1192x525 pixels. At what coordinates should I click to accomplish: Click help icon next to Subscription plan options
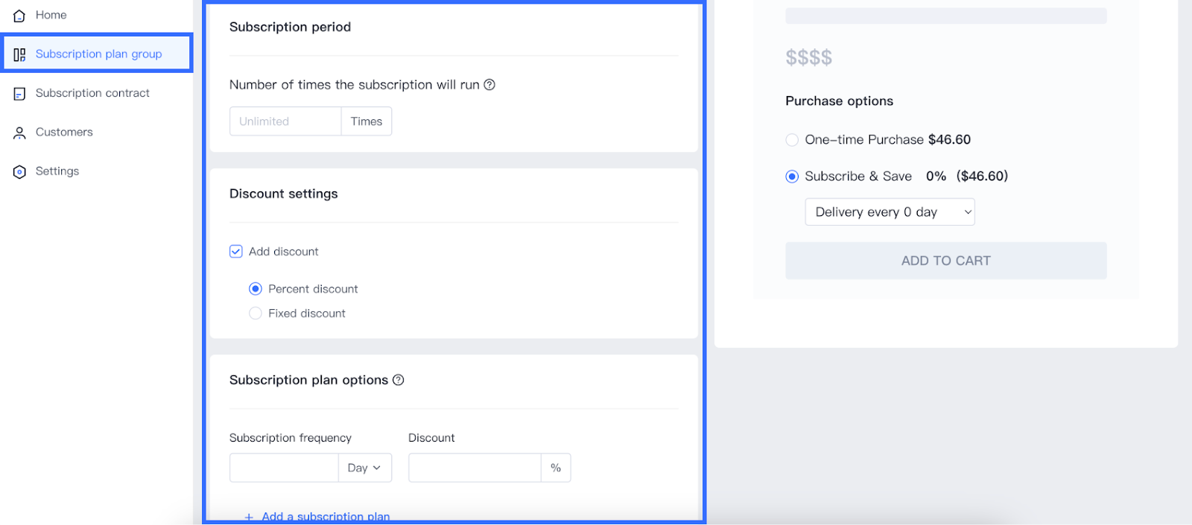coord(399,380)
